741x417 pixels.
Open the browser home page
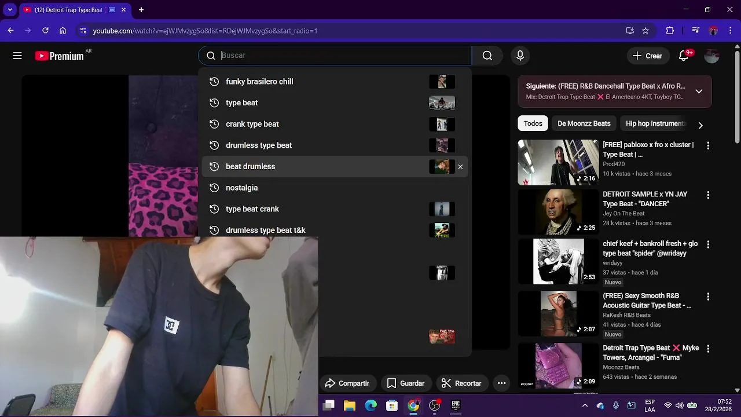[x=63, y=31]
